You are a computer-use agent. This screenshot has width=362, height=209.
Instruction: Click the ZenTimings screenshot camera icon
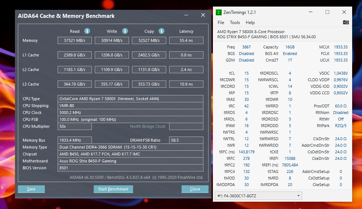click(x=346, y=22)
